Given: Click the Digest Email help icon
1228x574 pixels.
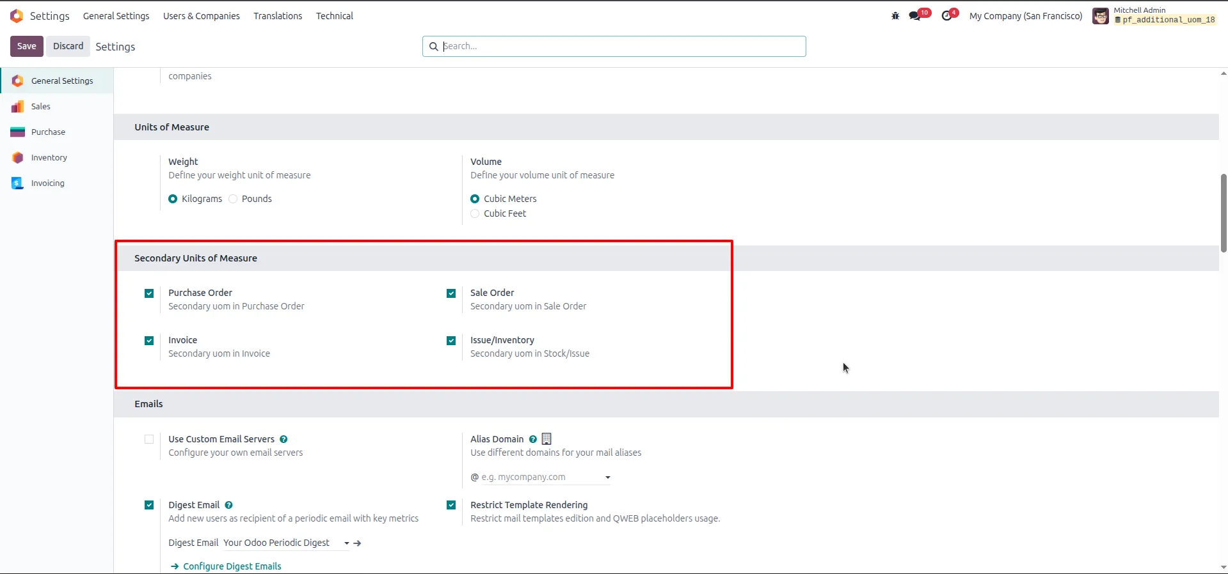Looking at the screenshot, I should 228,505.
